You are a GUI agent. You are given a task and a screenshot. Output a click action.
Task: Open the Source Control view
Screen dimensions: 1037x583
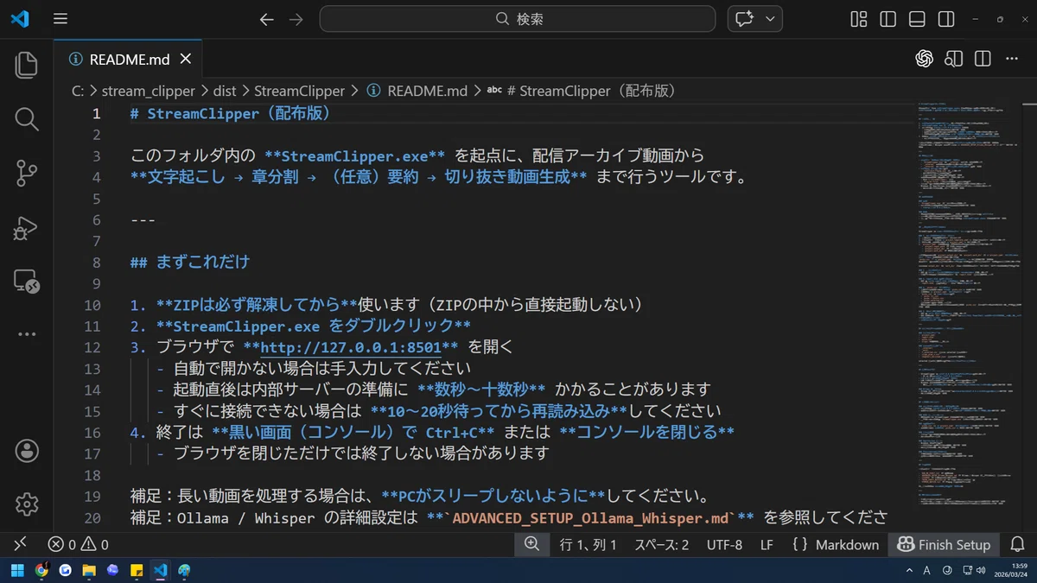point(27,174)
